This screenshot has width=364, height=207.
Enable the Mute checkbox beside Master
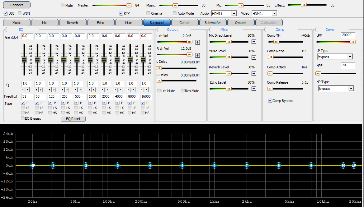tap(63, 6)
